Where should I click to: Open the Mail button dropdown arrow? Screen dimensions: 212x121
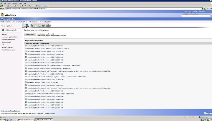click(42, 6)
